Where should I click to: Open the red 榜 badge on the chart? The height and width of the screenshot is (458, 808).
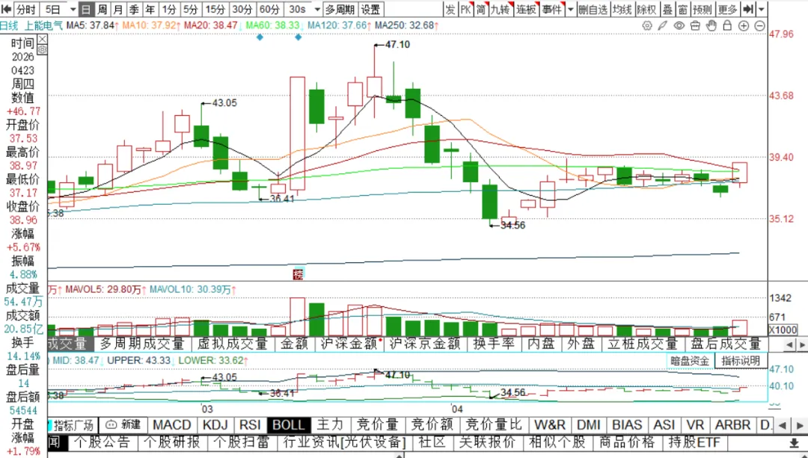[x=298, y=273]
